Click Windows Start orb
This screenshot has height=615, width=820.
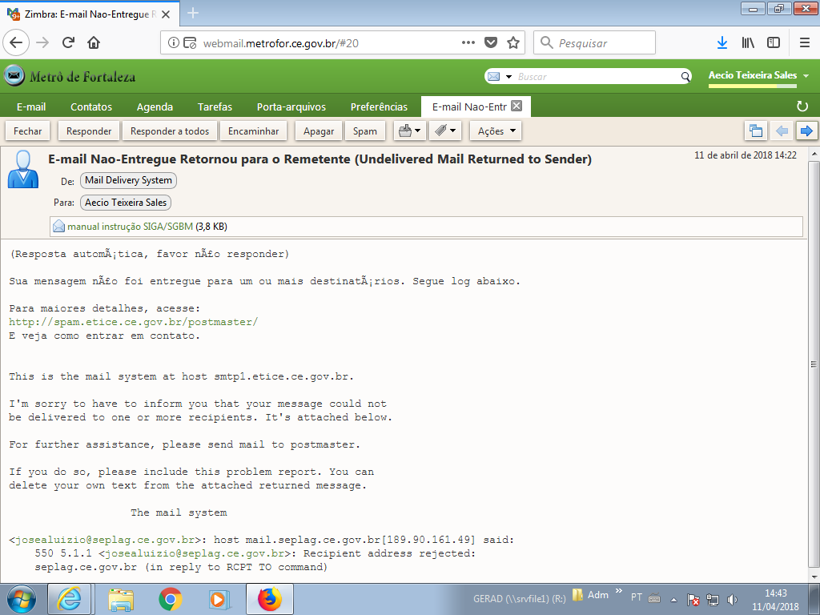pos(22,599)
